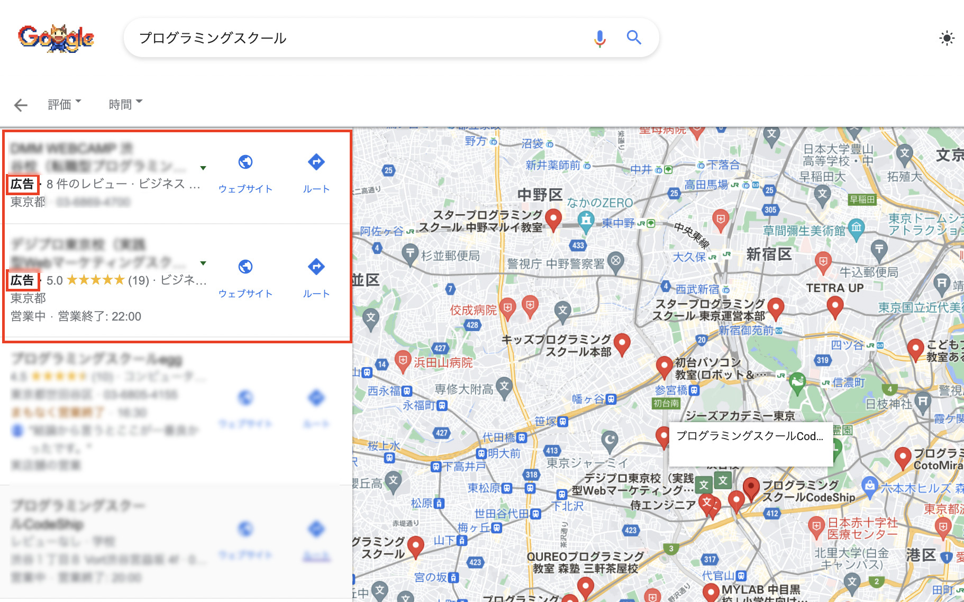
Task: Toggle dark mode with the sun icon
Action: (947, 38)
